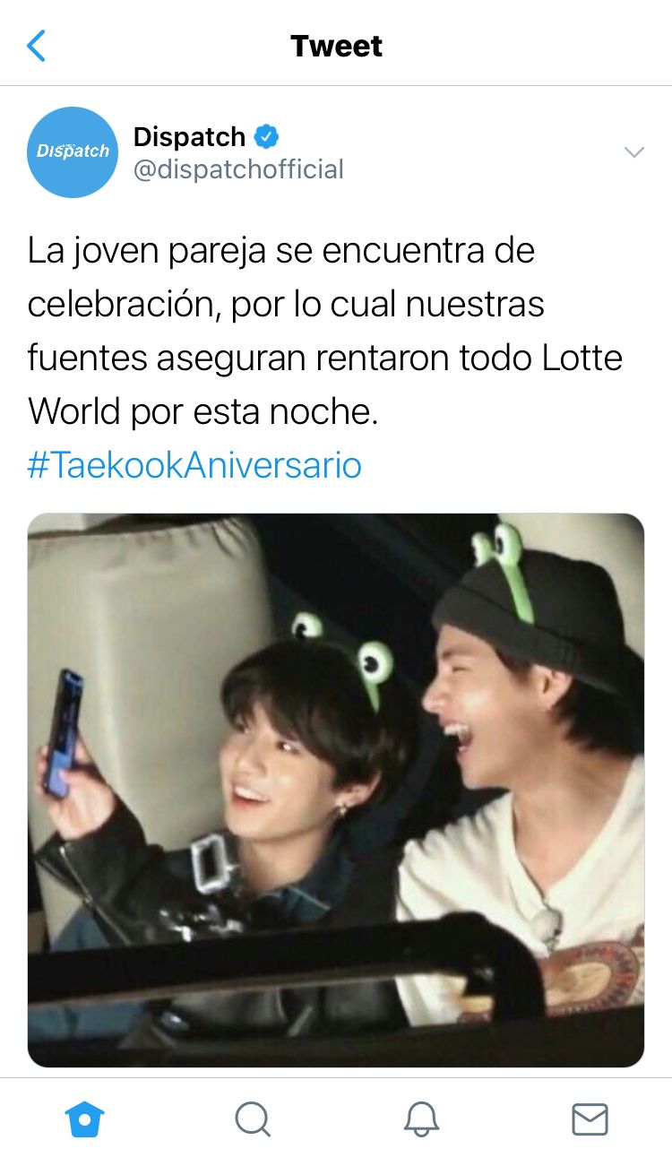Open the attached tweet photo
672x1166 pixels.
336,790
